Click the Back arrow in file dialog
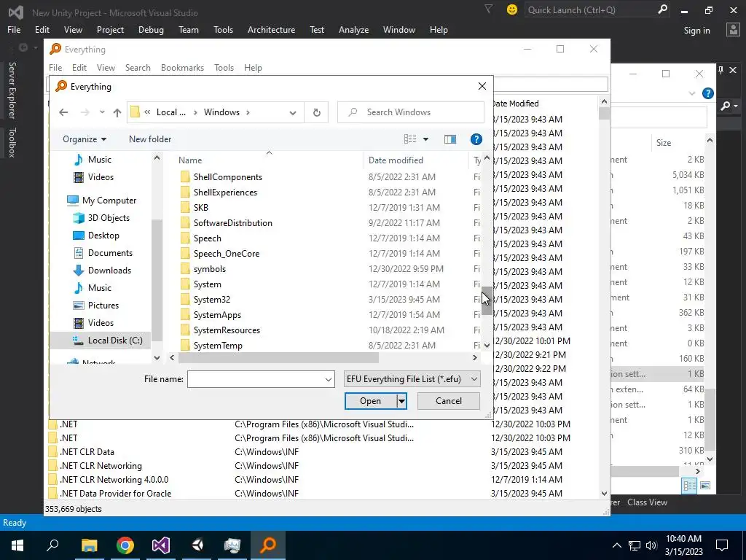 [x=63, y=112]
